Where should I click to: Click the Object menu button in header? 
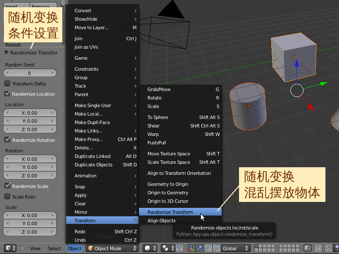(x=75, y=248)
